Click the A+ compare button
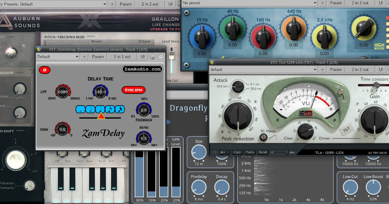This screenshot has height=204, width=389. [x=224, y=152]
